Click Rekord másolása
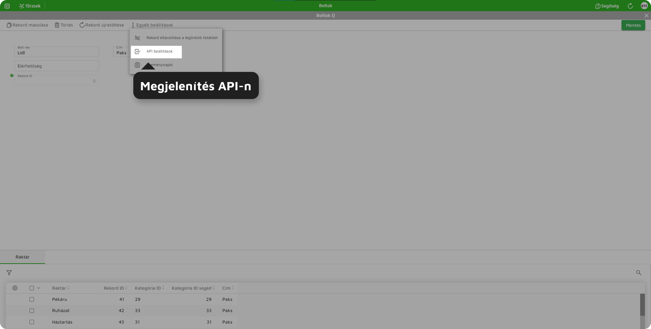 27,25
